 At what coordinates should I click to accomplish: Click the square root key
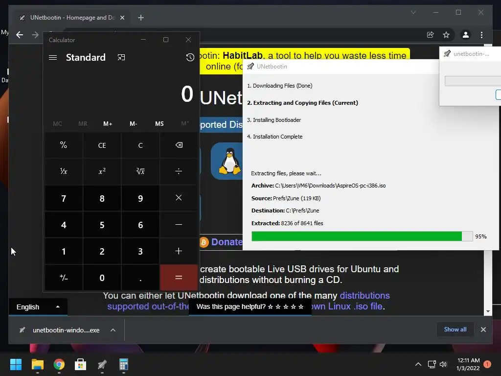(140, 171)
